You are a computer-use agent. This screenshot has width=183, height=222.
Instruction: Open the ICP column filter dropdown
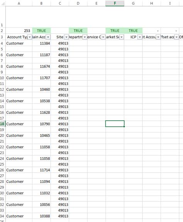140,37
